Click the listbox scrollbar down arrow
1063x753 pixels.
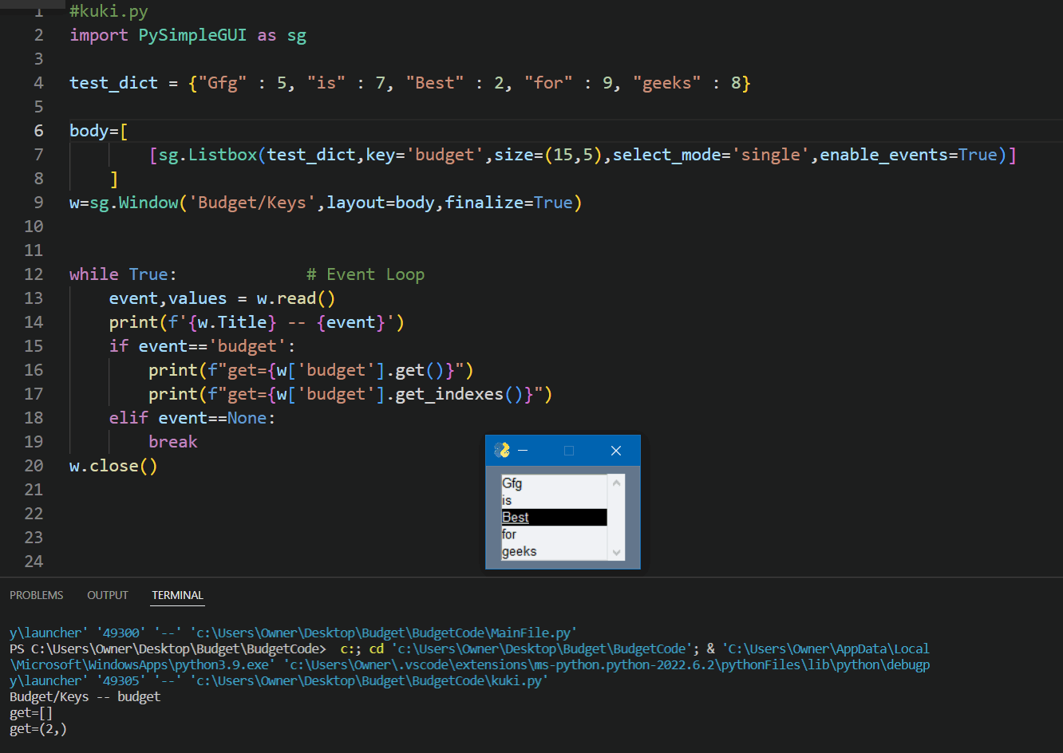(615, 552)
